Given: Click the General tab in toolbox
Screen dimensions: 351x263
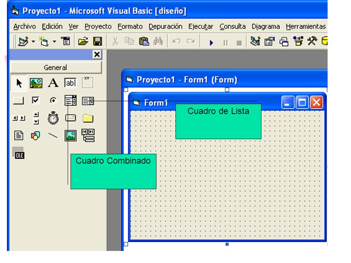Looking at the screenshot, I should [56, 68].
